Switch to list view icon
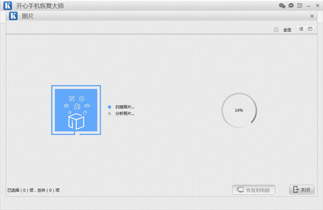323x210 pixels. click(x=301, y=29)
